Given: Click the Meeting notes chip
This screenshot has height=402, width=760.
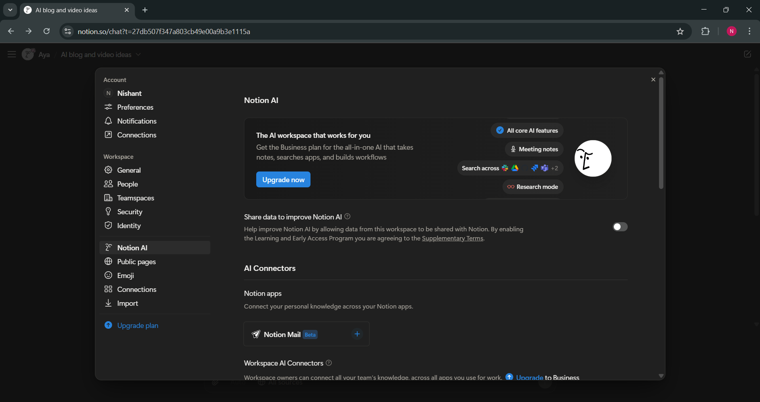Looking at the screenshot, I should click(534, 149).
